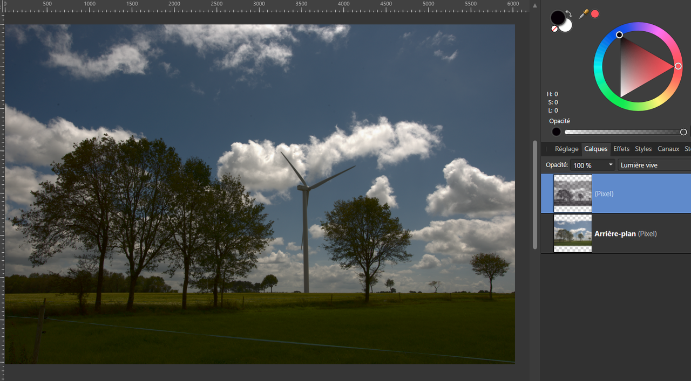Click the canvas vertical scrollbar
The width and height of the screenshot is (691, 381).
coord(535,195)
